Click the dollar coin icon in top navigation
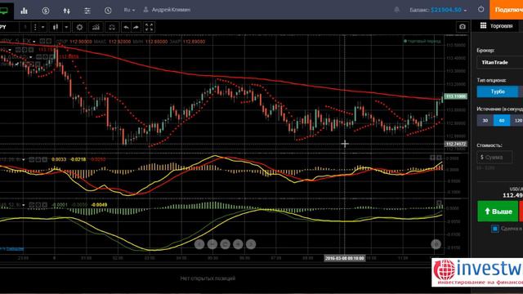Viewport: 523px width, 294px height. pyautogui.click(x=46, y=11)
